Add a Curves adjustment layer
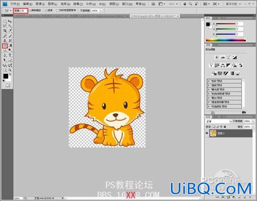Screen dimensions: 257x201 [x=229, y=57]
